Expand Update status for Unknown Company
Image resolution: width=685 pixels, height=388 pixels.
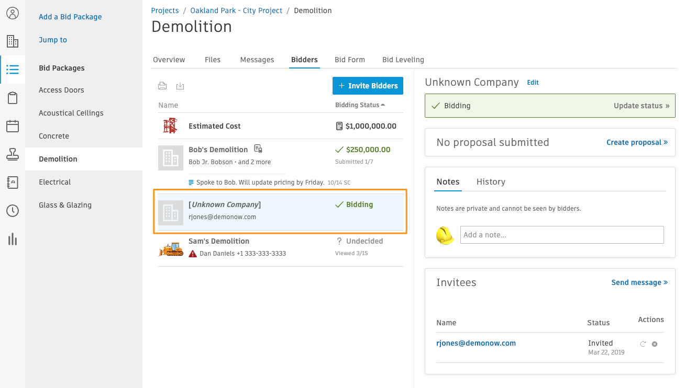[641, 105]
